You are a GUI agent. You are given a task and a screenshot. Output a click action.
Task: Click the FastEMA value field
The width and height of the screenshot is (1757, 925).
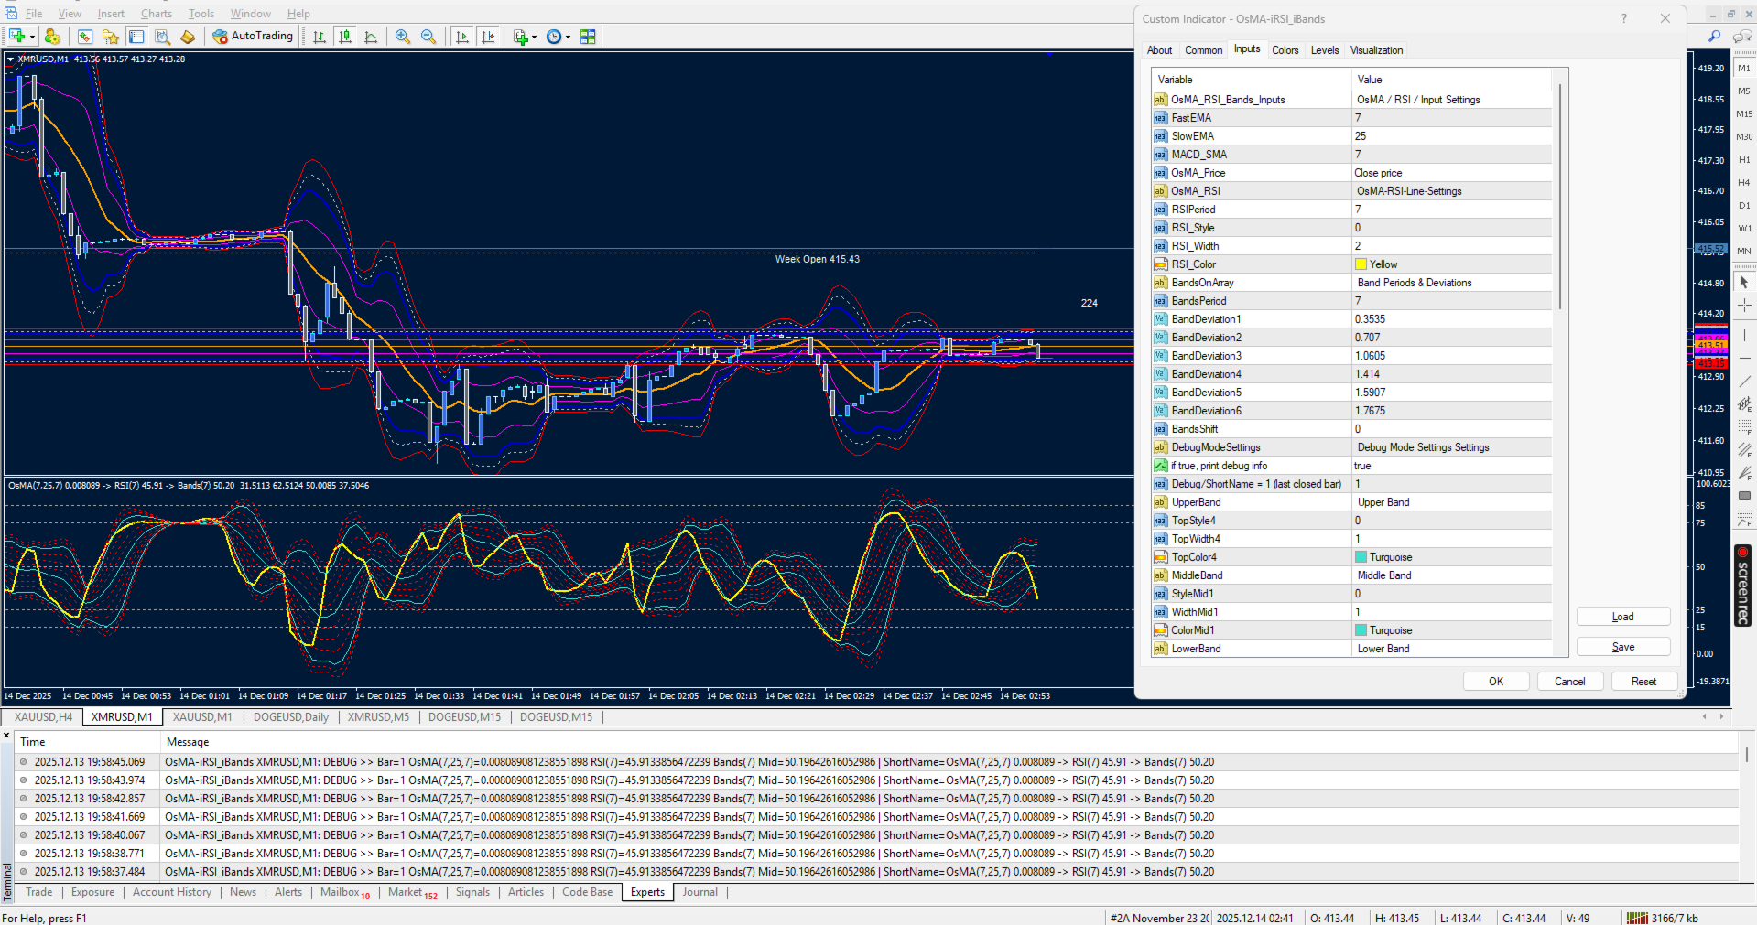[x=1451, y=118]
